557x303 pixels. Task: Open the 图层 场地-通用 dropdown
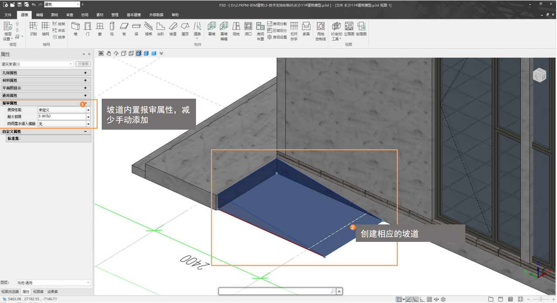pos(89,283)
